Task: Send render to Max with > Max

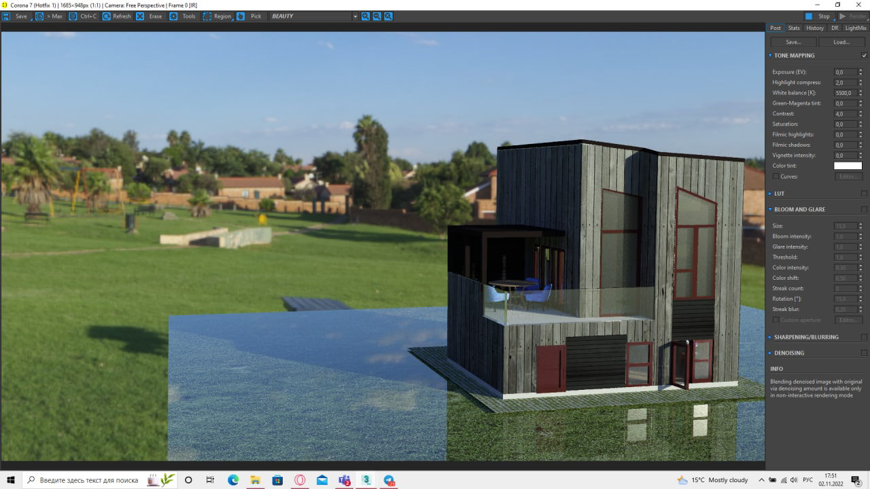Action: click(49, 16)
